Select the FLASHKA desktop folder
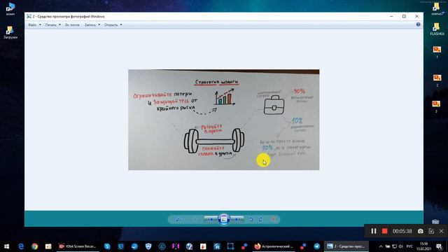 437,29
